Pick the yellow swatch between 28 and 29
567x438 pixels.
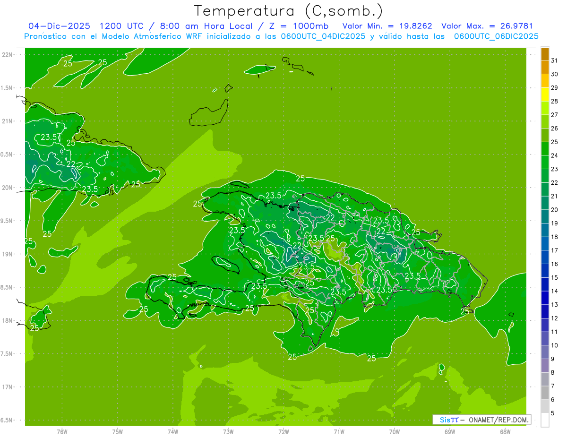point(545,94)
